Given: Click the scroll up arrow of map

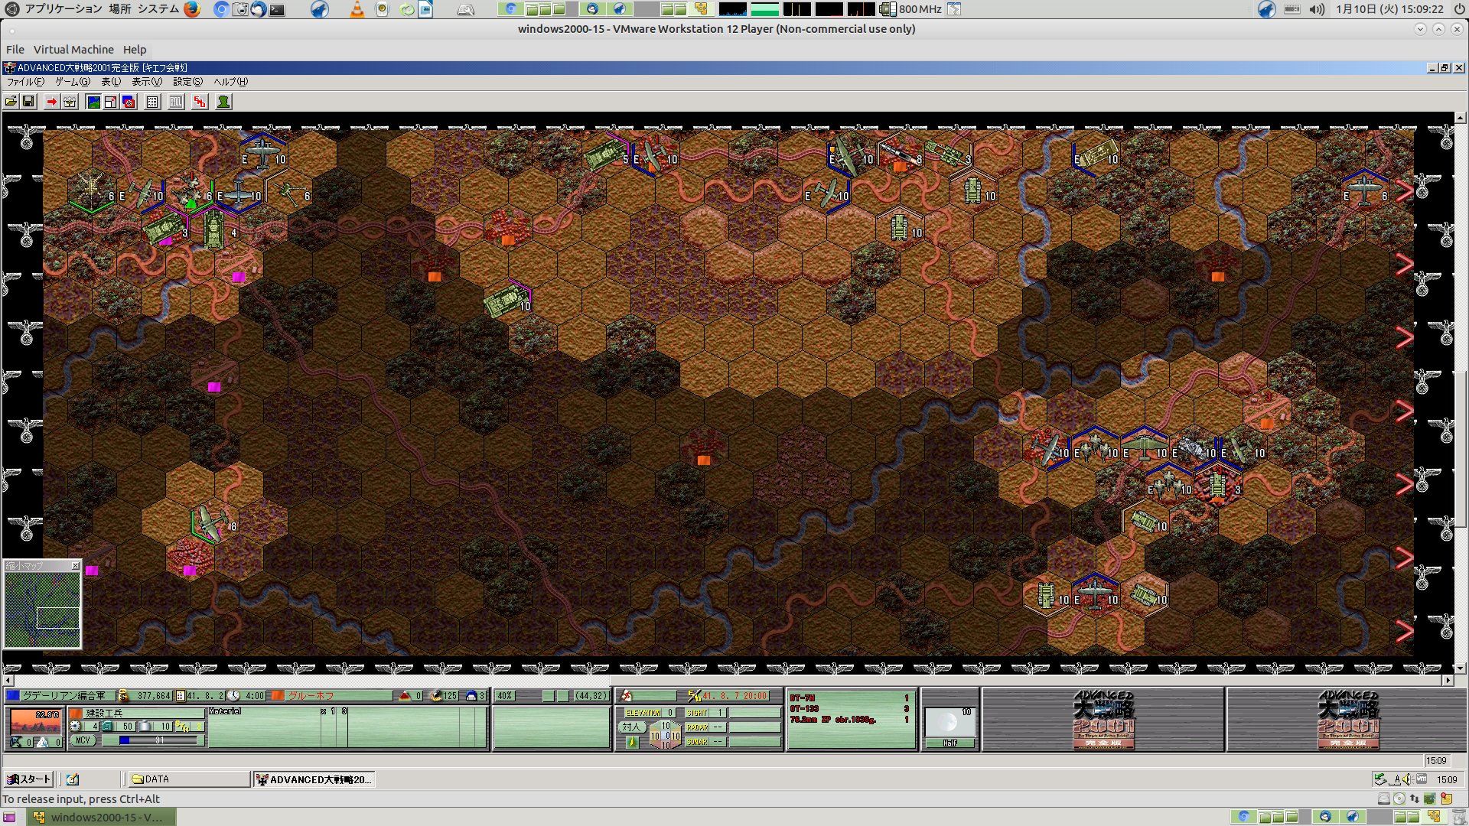Looking at the screenshot, I should [1461, 119].
